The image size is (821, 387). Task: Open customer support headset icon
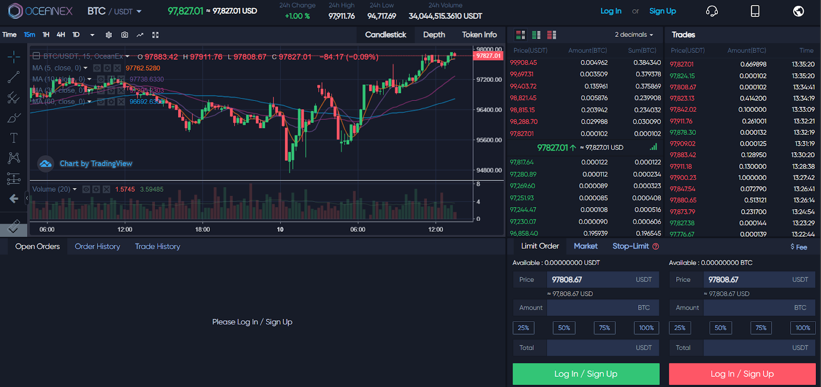pos(712,11)
